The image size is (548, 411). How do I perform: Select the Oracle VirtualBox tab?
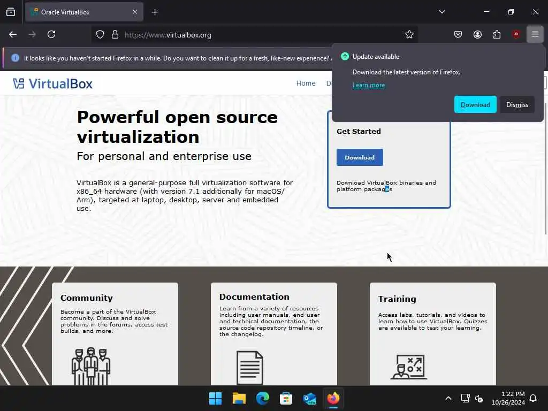tap(84, 12)
